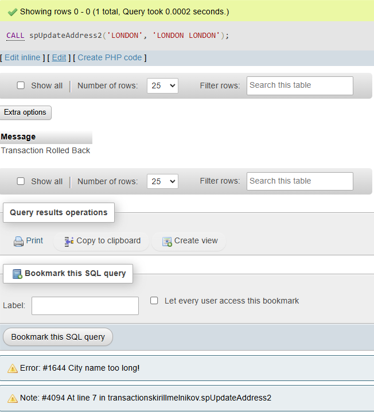Screen dimensions: 374x412
Task: Click the Create view icon
Action: pyautogui.click(x=167, y=242)
